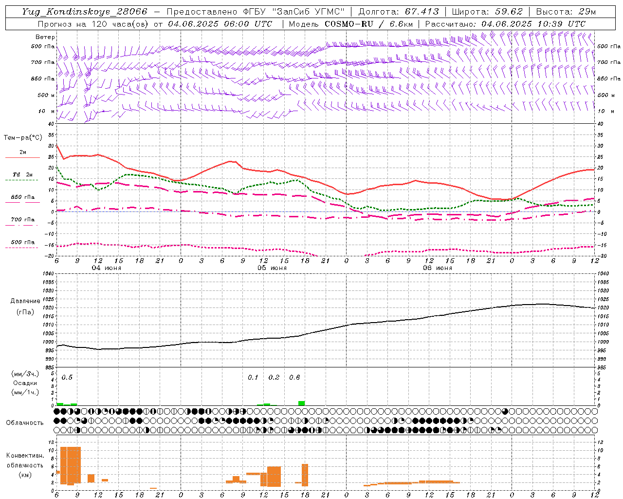Click the 0.5 precipitation amount value

67,378
